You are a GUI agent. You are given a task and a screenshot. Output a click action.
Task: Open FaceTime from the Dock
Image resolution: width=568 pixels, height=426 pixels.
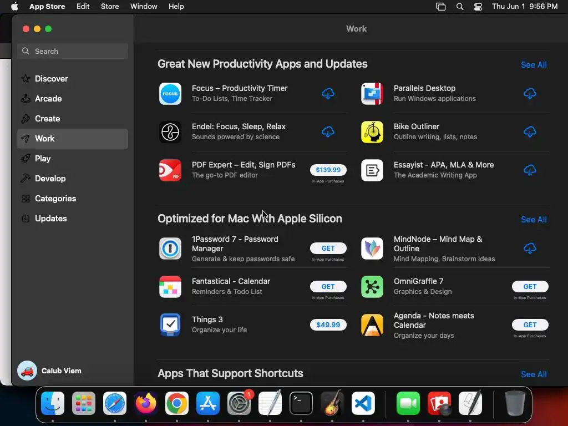point(408,403)
